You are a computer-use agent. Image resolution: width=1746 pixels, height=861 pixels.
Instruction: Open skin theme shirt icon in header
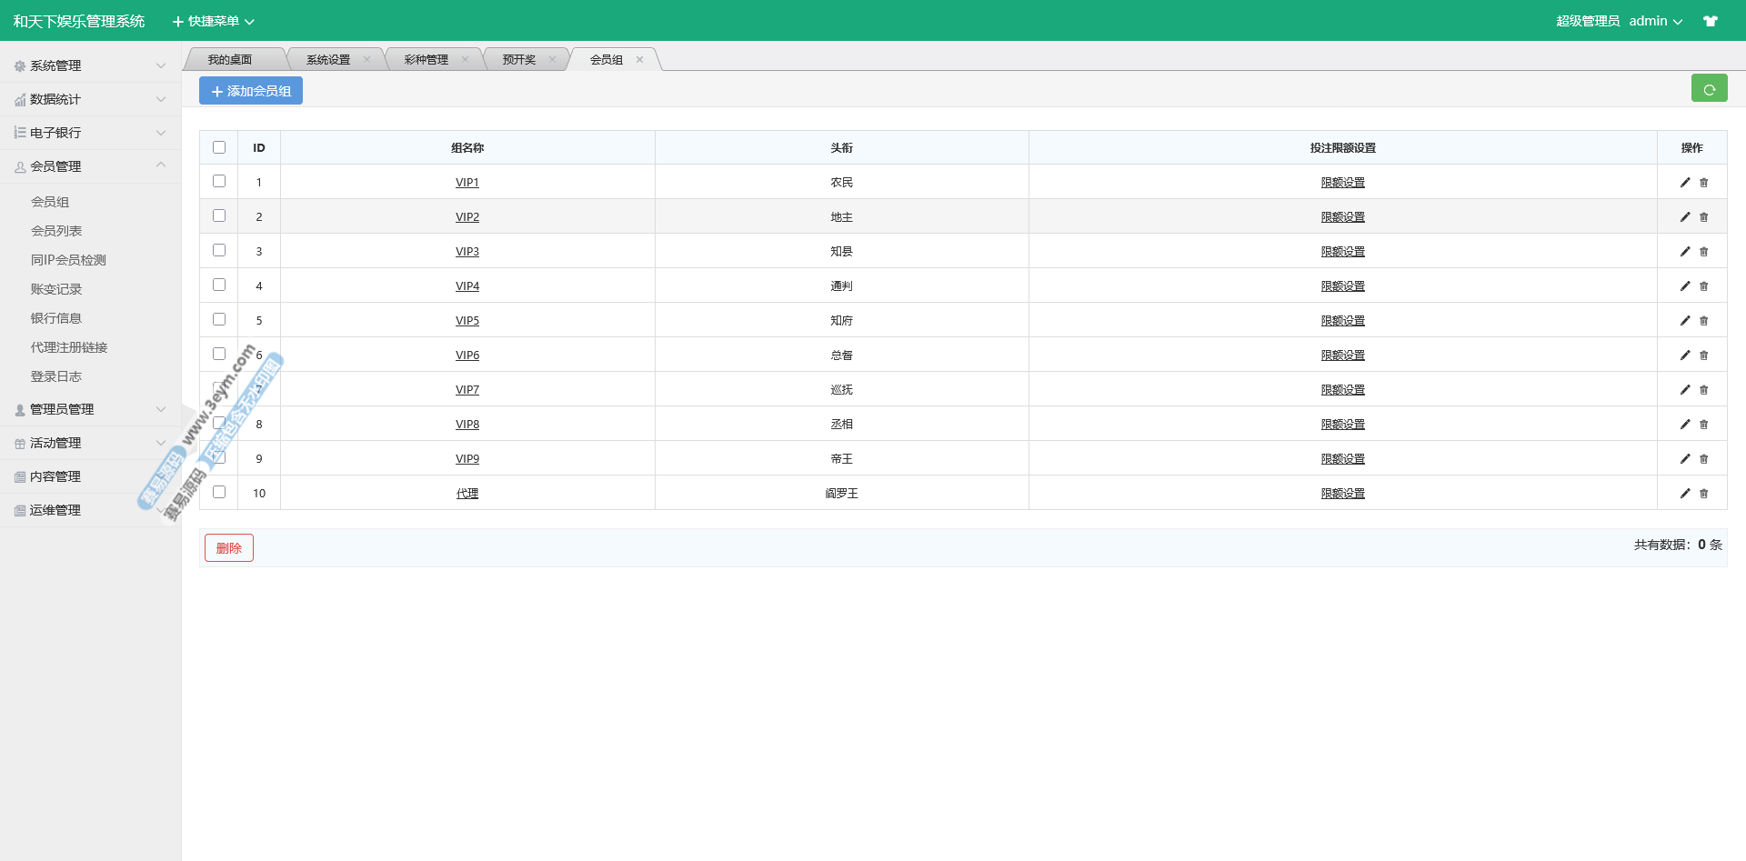coord(1711,21)
